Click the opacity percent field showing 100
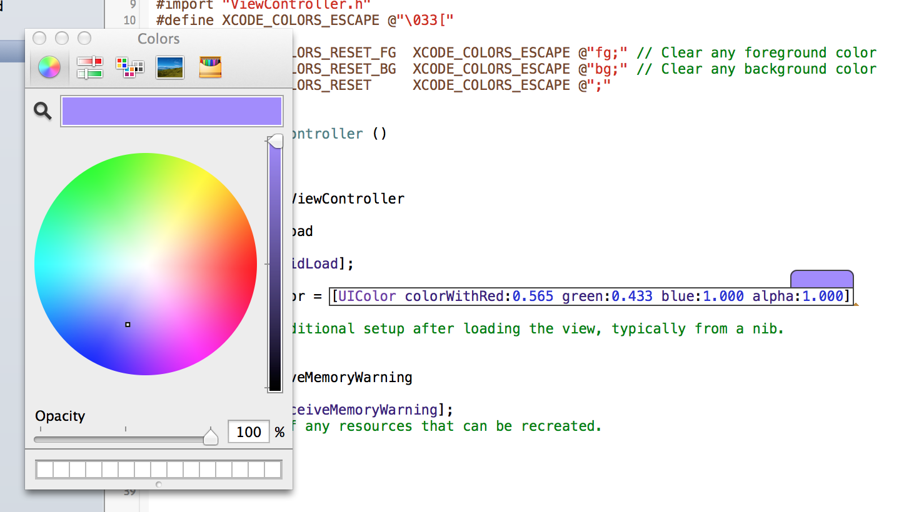The image size is (914, 512). tap(249, 431)
